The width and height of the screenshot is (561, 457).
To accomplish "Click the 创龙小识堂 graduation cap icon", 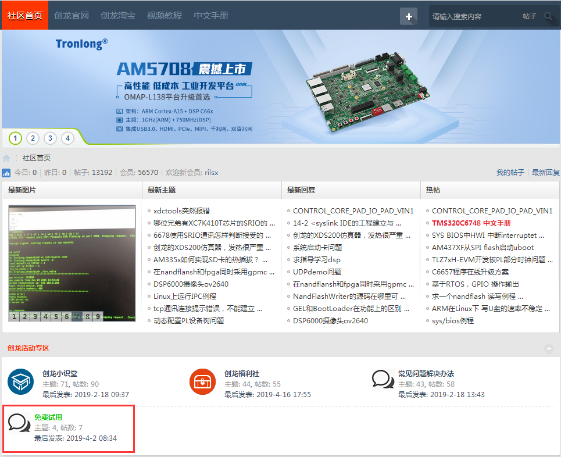I will tap(21, 382).
